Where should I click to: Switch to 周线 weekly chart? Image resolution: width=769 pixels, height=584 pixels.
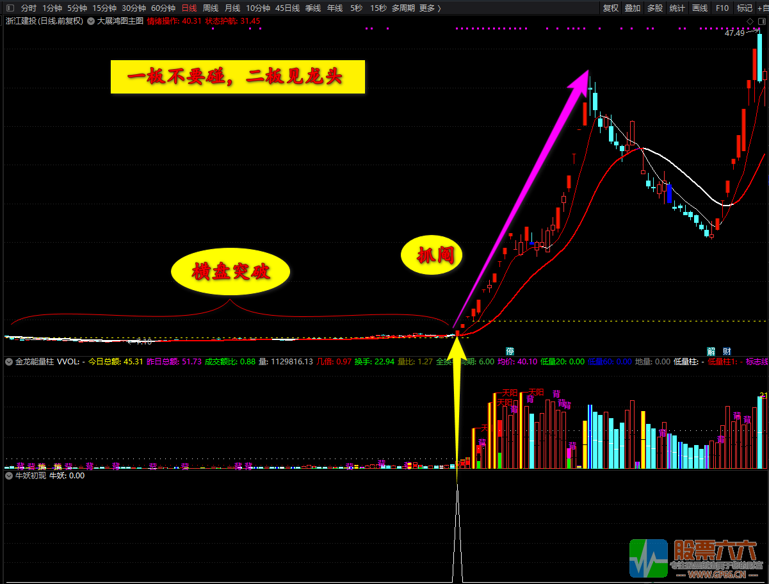211,8
